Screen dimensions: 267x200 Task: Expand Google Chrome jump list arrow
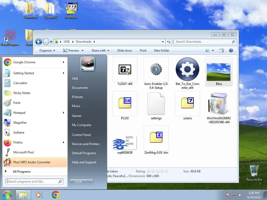pyautogui.click(x=64, y=62)
